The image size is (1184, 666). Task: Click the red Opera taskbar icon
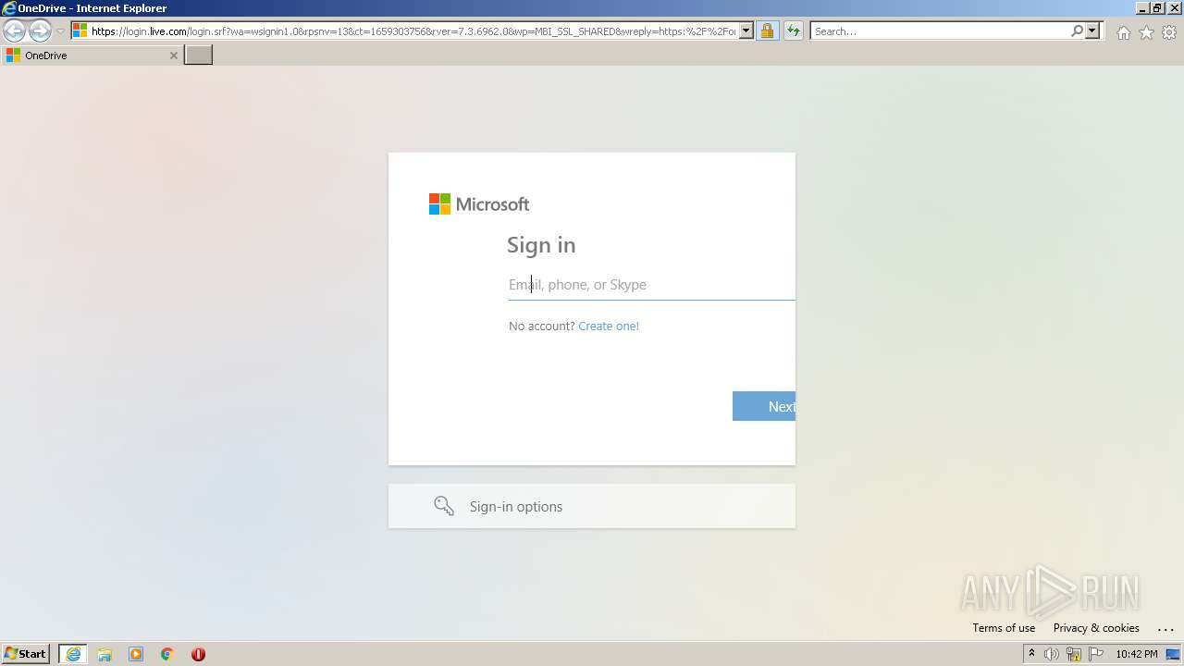198,654
